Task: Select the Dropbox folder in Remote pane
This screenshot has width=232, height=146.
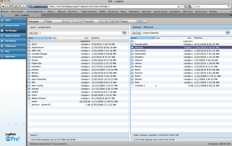Action: click(x=181, y=57)
